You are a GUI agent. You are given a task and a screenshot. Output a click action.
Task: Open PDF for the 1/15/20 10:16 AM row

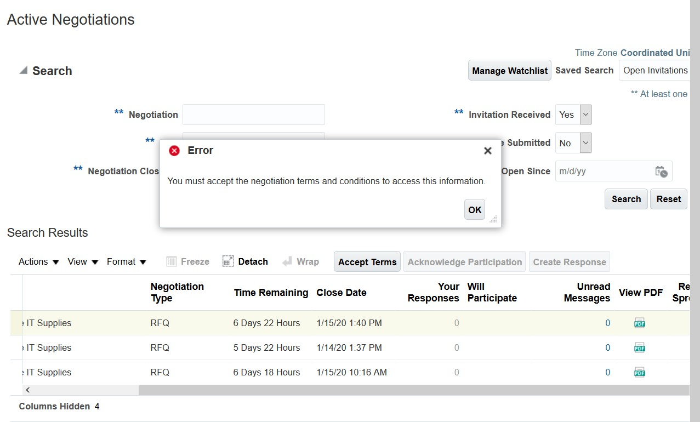click(639, 372)
